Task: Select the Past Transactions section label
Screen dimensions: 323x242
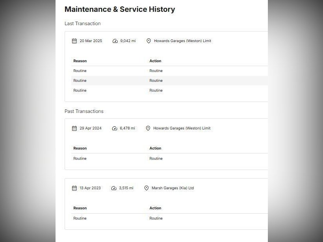Action: pos(84,111)
